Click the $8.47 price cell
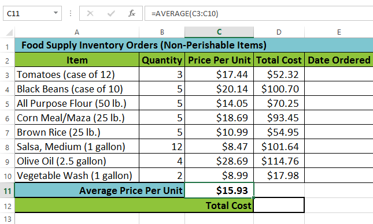Screen dimensions: 373x224 pos(219,147)
